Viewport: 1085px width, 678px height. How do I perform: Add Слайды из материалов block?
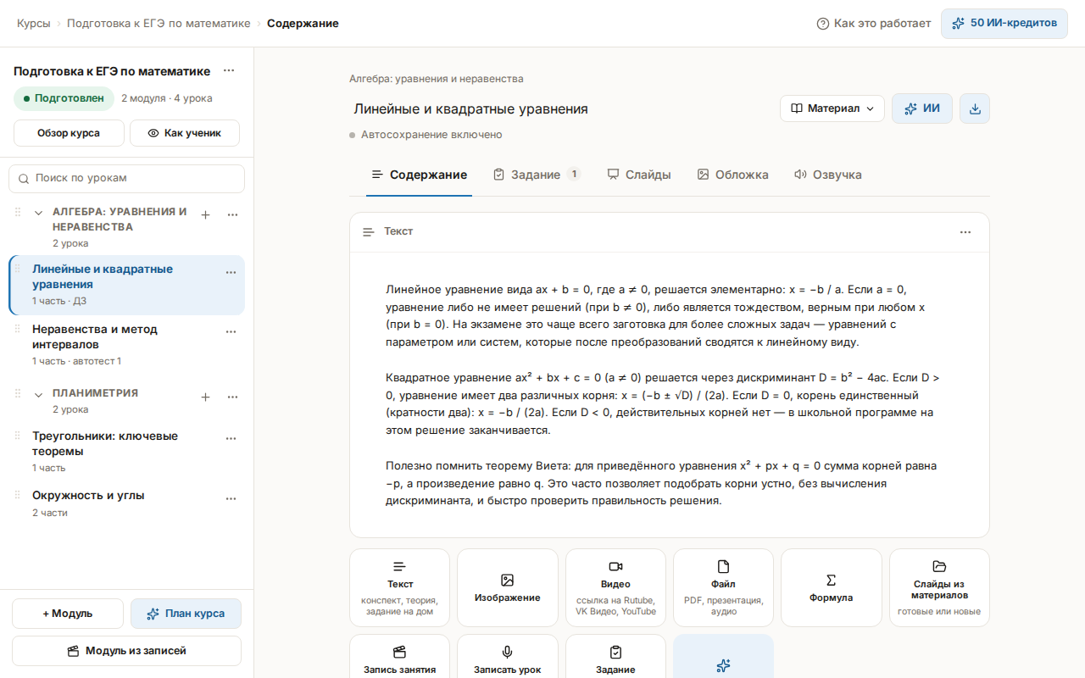coord(939,587)
